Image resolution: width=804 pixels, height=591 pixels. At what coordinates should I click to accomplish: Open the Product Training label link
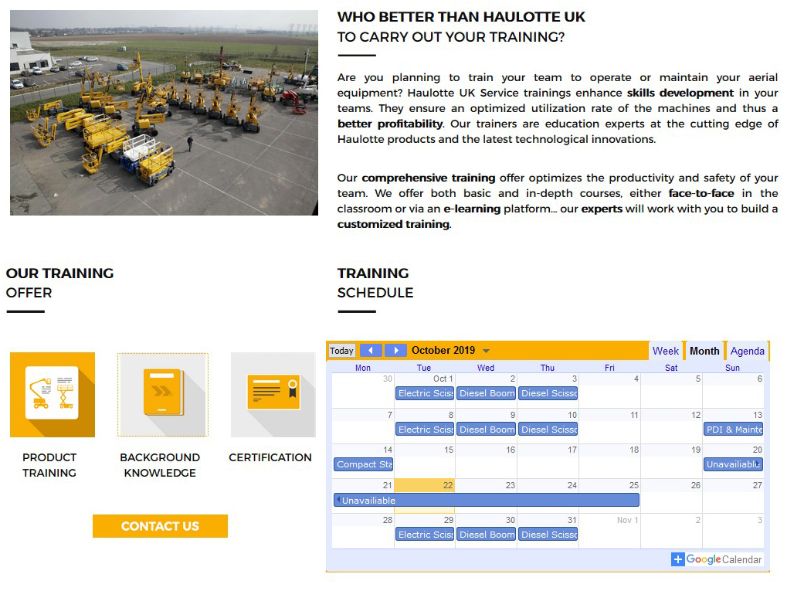coord(49,465)
